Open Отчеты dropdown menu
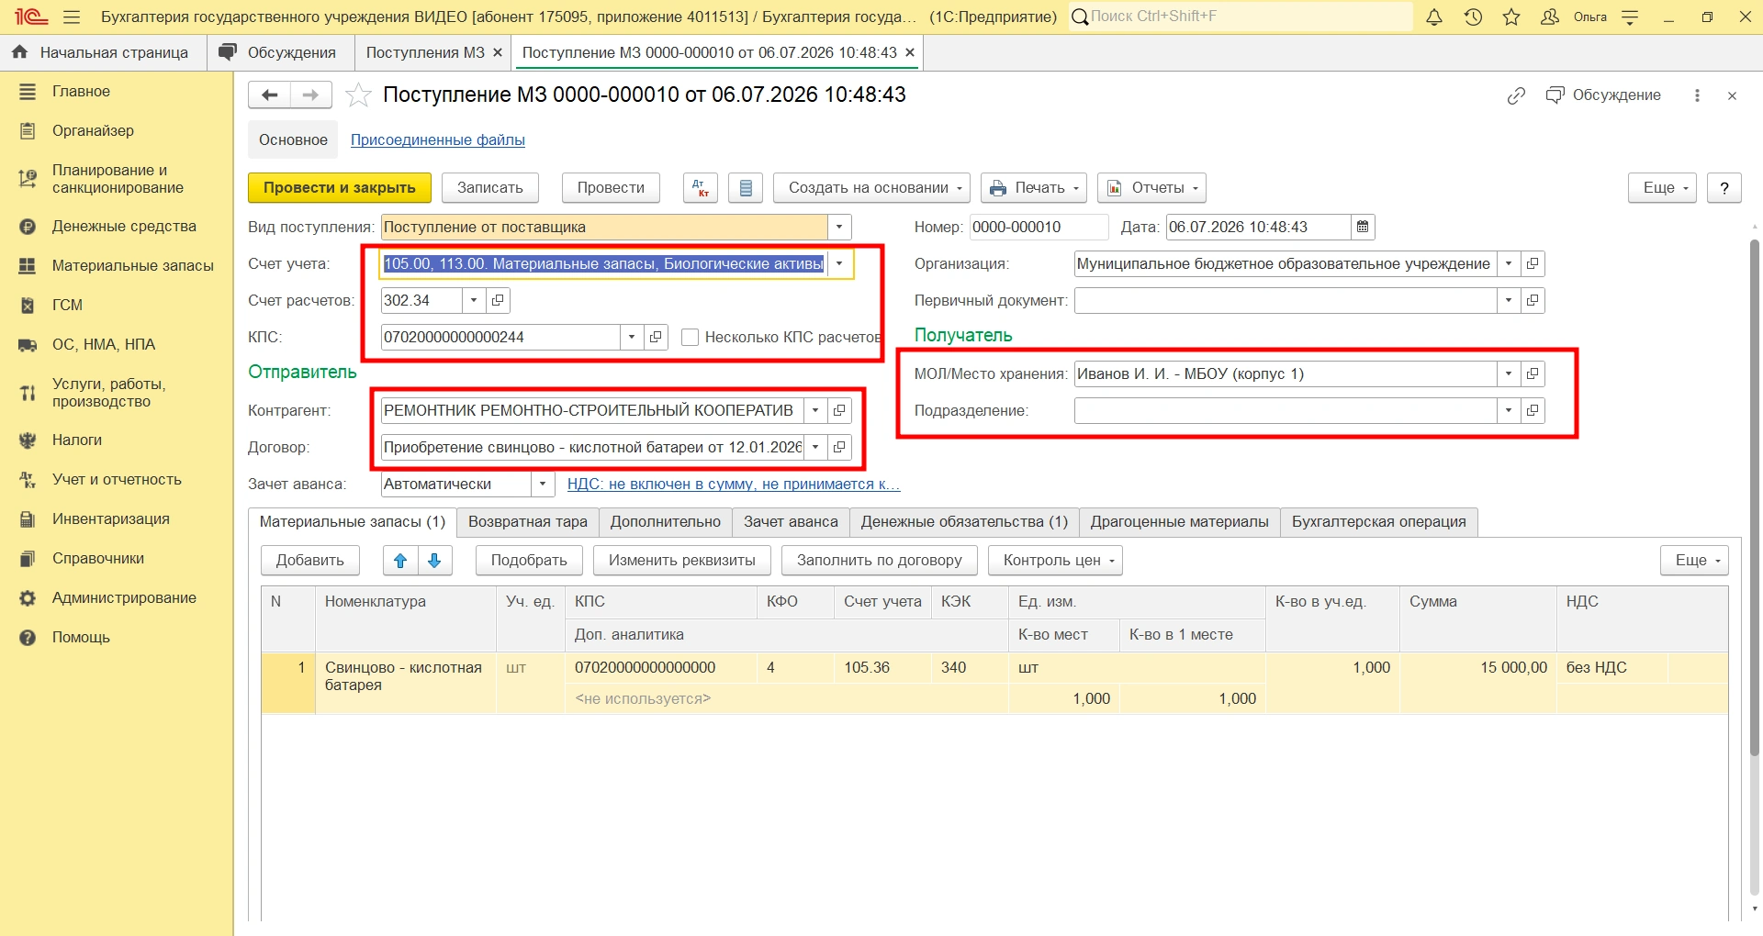The width and height of the screenshot is (1763, 936). click(x=1151, y=188)
